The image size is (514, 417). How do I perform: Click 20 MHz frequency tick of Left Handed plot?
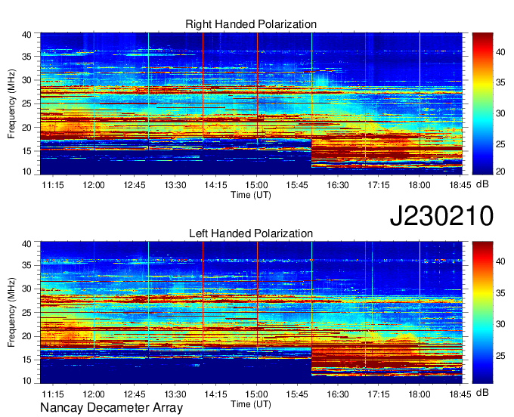(x=26, y=336)
